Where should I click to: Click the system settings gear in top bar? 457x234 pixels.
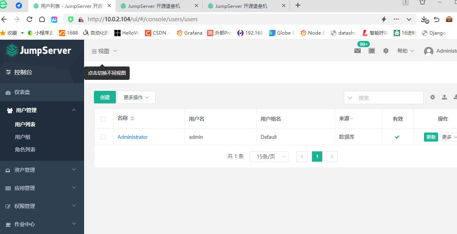pos(385,51)
